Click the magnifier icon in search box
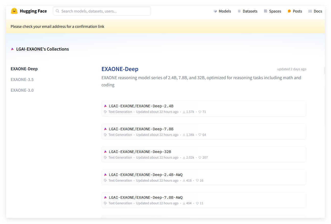Screen dimensions: 331x224 click(x=58, y=11)
